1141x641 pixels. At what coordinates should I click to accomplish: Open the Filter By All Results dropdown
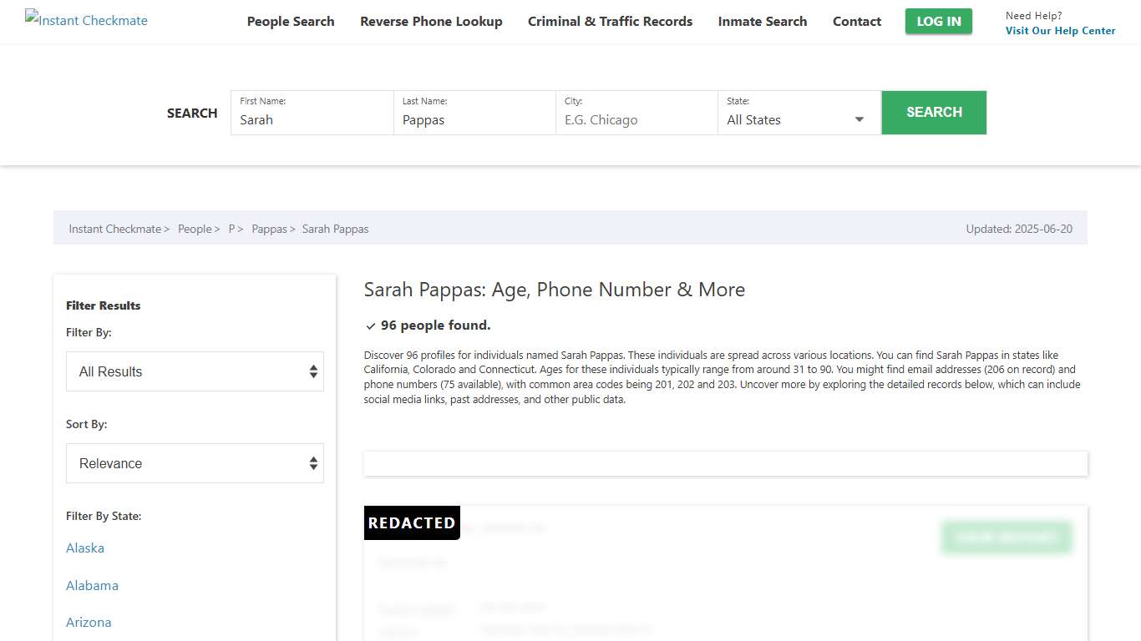pos(195,371)
